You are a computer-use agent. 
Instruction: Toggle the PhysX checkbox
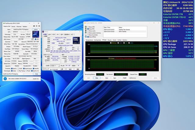[27, 71]
